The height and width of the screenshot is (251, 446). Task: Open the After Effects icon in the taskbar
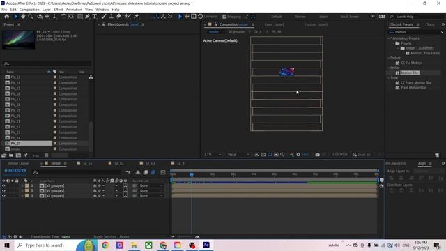[x=206, y=245]
